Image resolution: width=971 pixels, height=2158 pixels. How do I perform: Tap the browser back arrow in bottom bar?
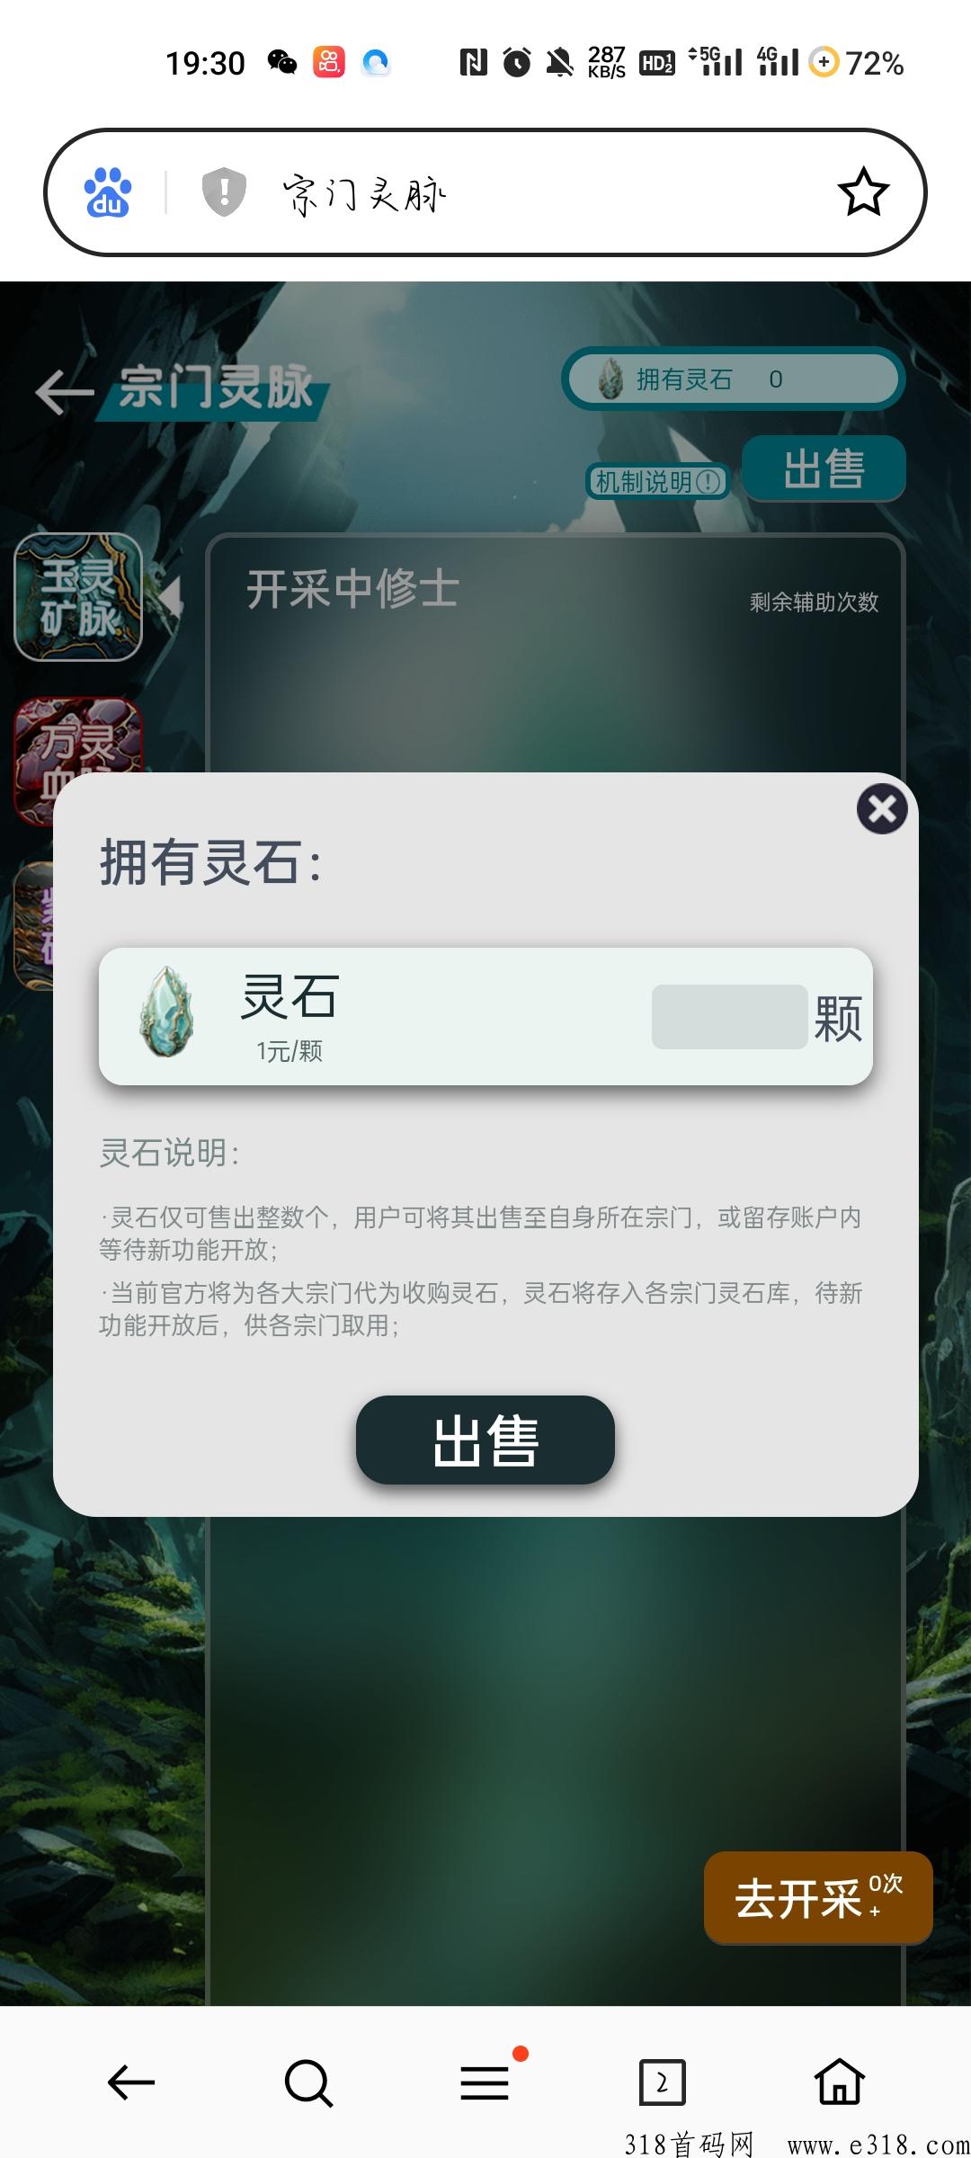131,2082
